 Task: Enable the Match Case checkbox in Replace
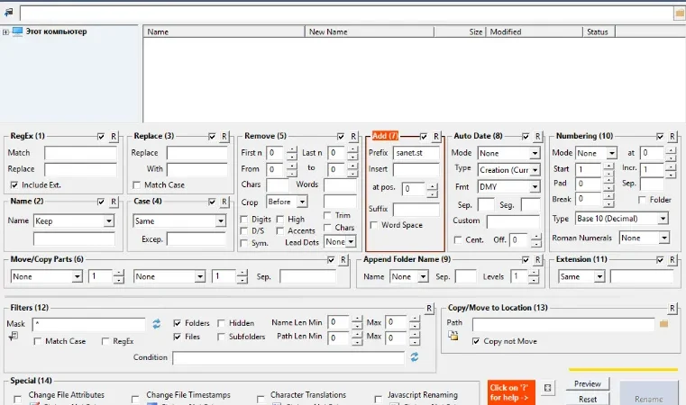[136, 185]
